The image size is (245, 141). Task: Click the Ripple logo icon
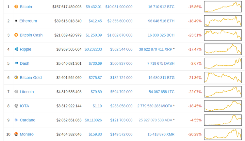[16, 49]
